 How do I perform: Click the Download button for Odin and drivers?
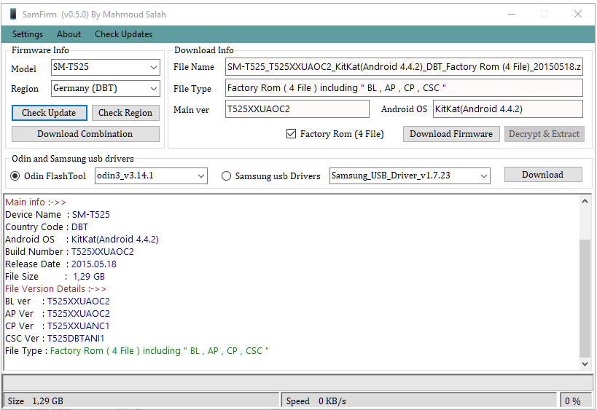(x=543, y=175)
